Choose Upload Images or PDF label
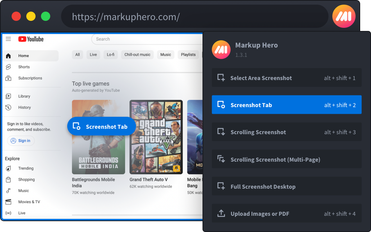 pyautogui.click(x=260, y=214)
